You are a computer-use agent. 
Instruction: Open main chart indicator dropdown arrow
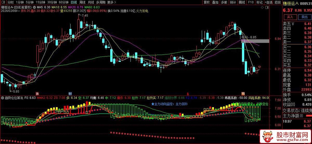pyautogui.click(x=34, y=7)
